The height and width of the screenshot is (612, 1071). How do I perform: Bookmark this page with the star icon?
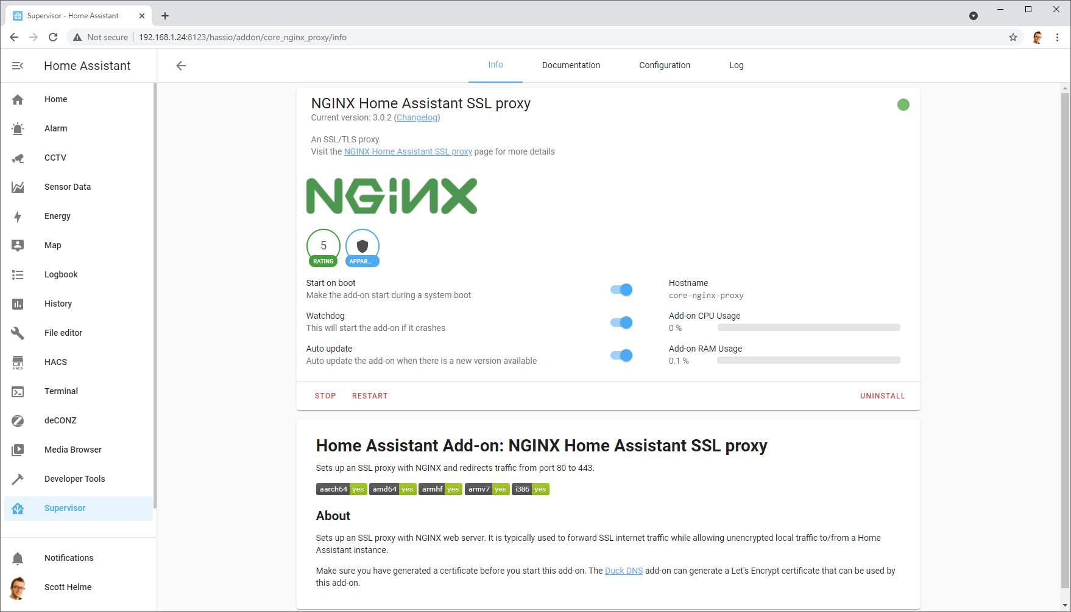1013,37
